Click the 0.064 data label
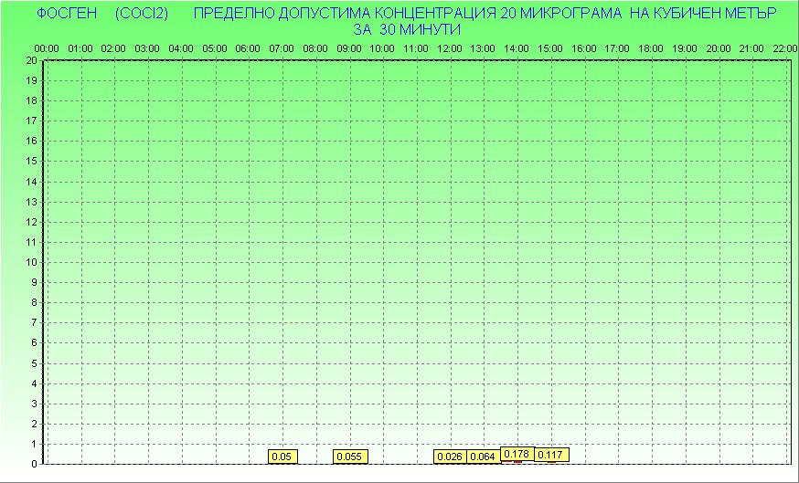 point(483,457)
